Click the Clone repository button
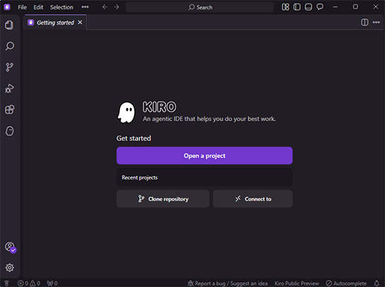385x287 pixels. pos(163,199)
